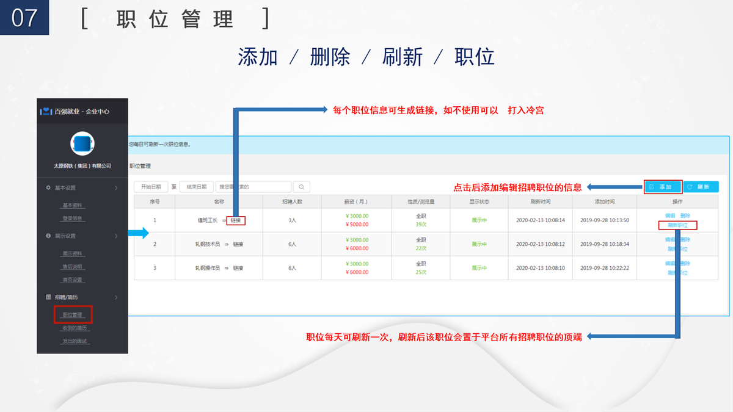Click the grid icon beside 招聘/简历

[48, 297]
